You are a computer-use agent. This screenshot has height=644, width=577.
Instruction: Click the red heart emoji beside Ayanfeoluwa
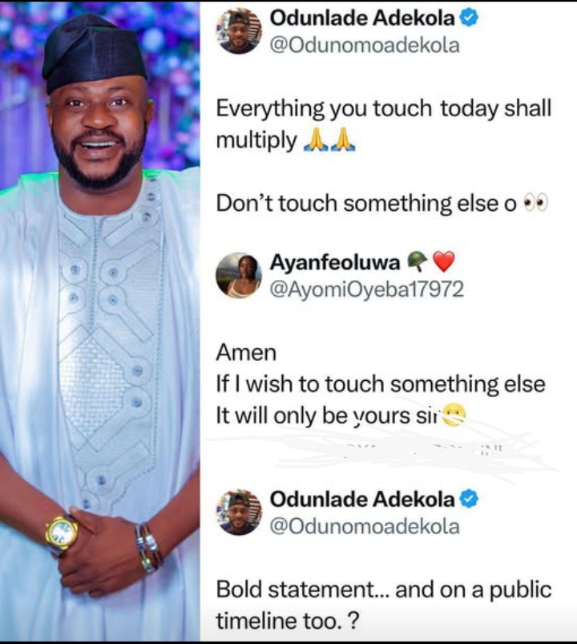coord(443,261)
